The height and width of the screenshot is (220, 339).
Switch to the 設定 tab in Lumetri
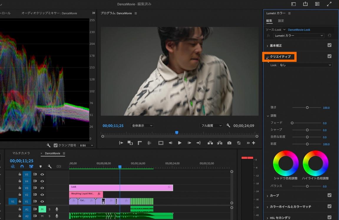pos(281,21)
